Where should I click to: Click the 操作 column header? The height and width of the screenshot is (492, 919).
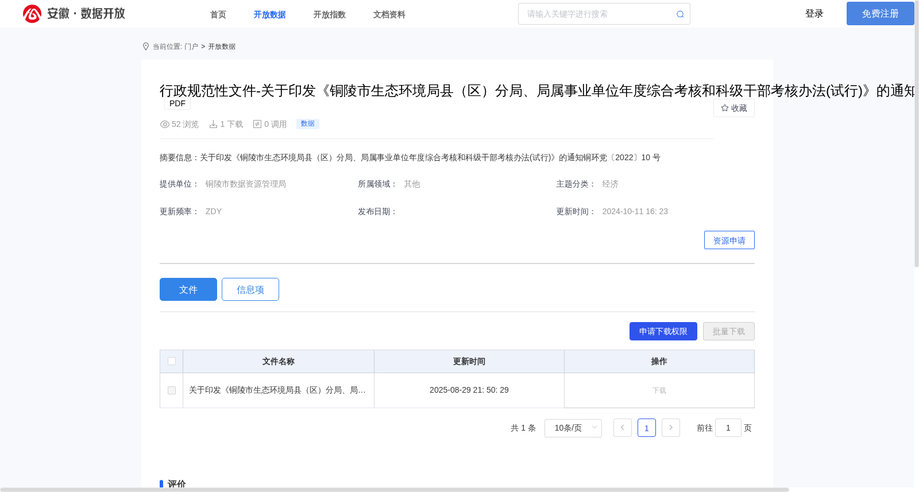[659, 361]
